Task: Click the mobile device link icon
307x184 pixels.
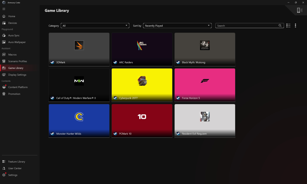Action: pos(298,10)
